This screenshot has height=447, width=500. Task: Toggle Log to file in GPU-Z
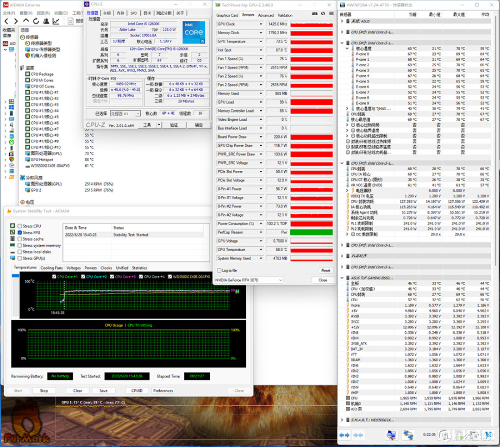click(x=219, y=270)
